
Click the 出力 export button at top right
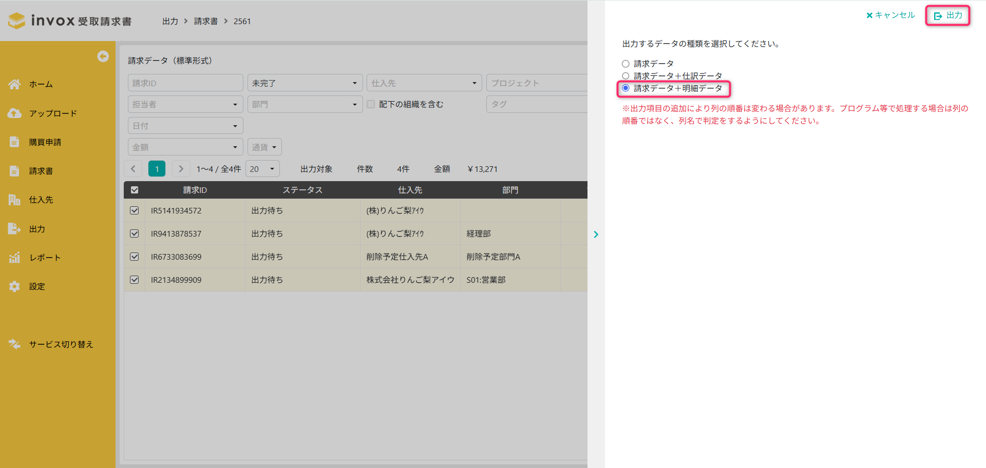pyautogui.click(x=948, y=15)
